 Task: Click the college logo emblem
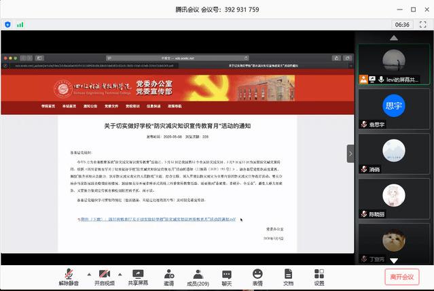[63, 88]
